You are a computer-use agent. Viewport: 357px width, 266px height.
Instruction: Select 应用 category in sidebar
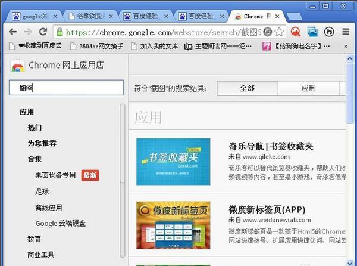27,112
